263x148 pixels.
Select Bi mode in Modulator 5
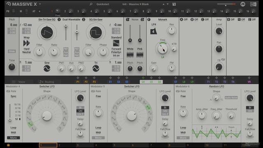point(165,108)
